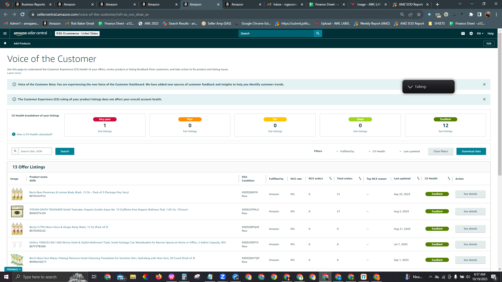Show hidden system tray icons

point(430,277)
